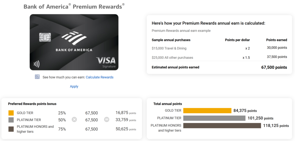
Task: Click the Platinum Tier 101,250 points bar
Action: coord(214,118)
